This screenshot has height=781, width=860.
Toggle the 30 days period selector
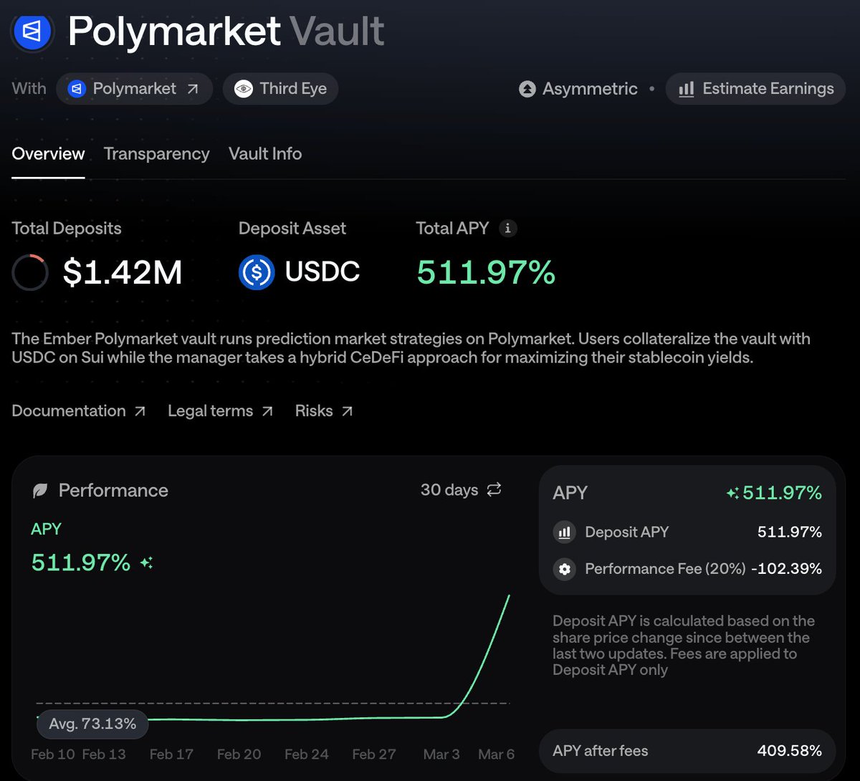click(x=461, y=490)
